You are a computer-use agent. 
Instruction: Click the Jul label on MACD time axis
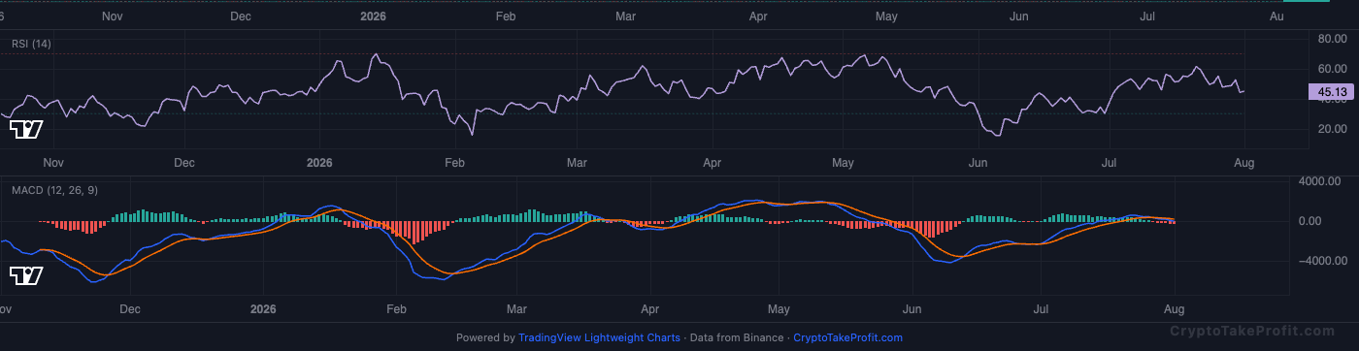(1040, 309)
